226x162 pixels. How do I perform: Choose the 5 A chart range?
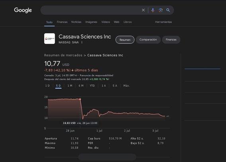[115, 86]
